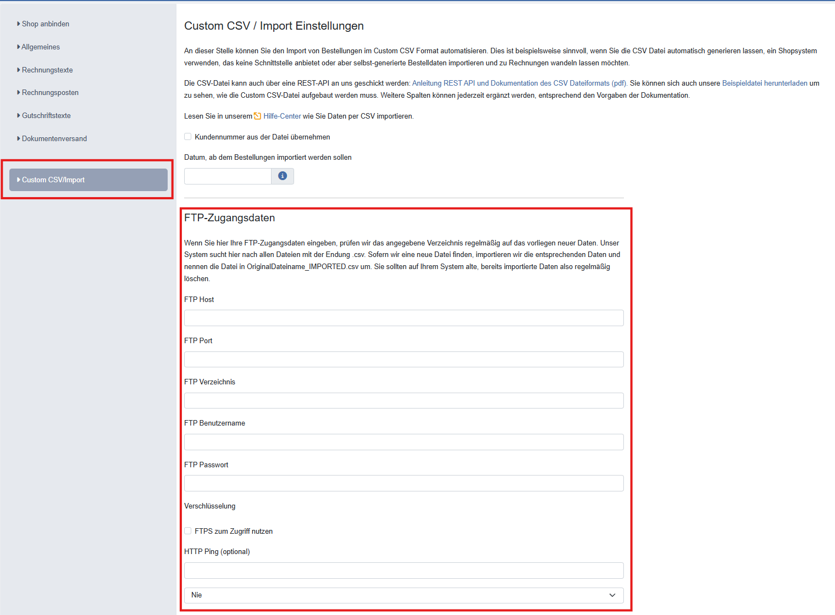
Task: Download the Beispieldatei via link
Action: pyautogui.click(x=765, y=83)
